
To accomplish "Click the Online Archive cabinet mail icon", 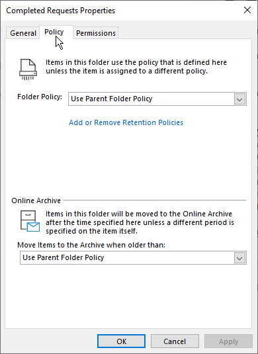I will 30,221.
